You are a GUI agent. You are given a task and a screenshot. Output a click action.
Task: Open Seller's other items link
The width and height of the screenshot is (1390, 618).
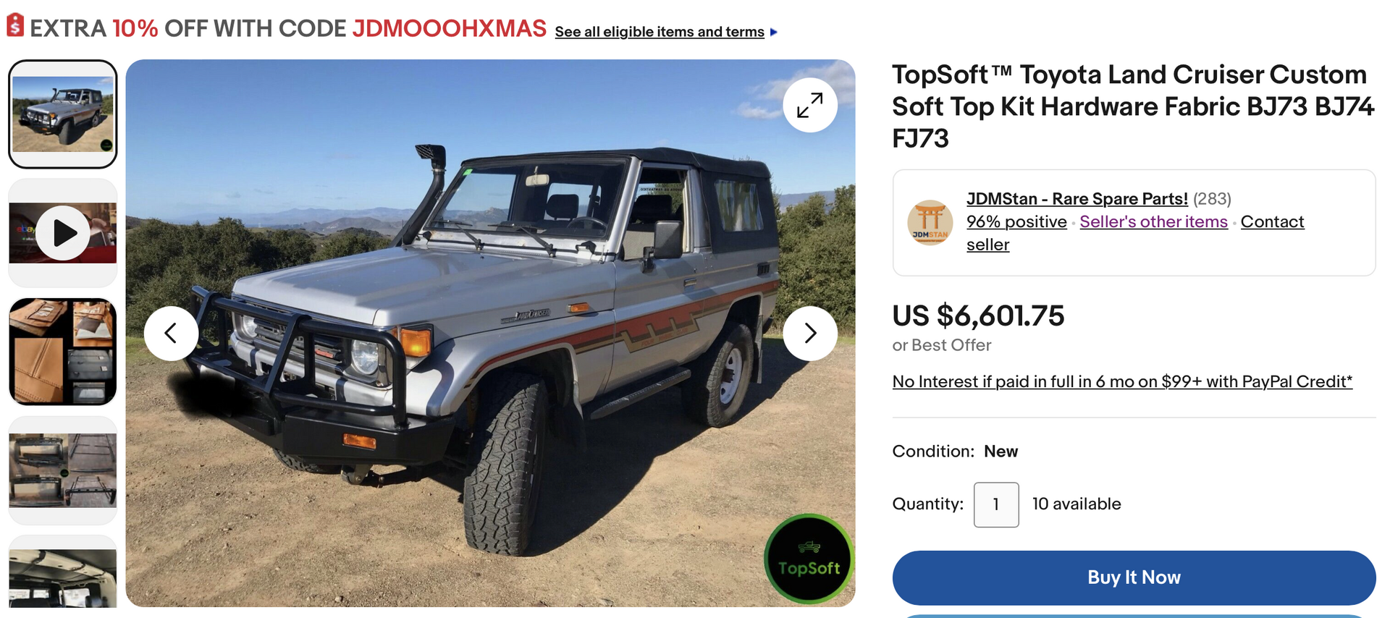(1153, 222)
